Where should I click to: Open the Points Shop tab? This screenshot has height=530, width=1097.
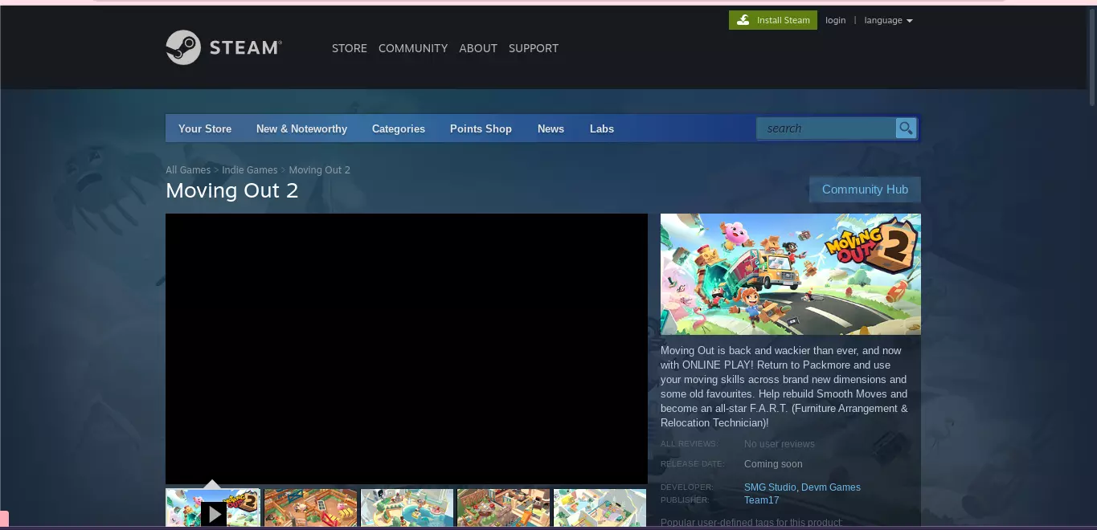point(481,128)
